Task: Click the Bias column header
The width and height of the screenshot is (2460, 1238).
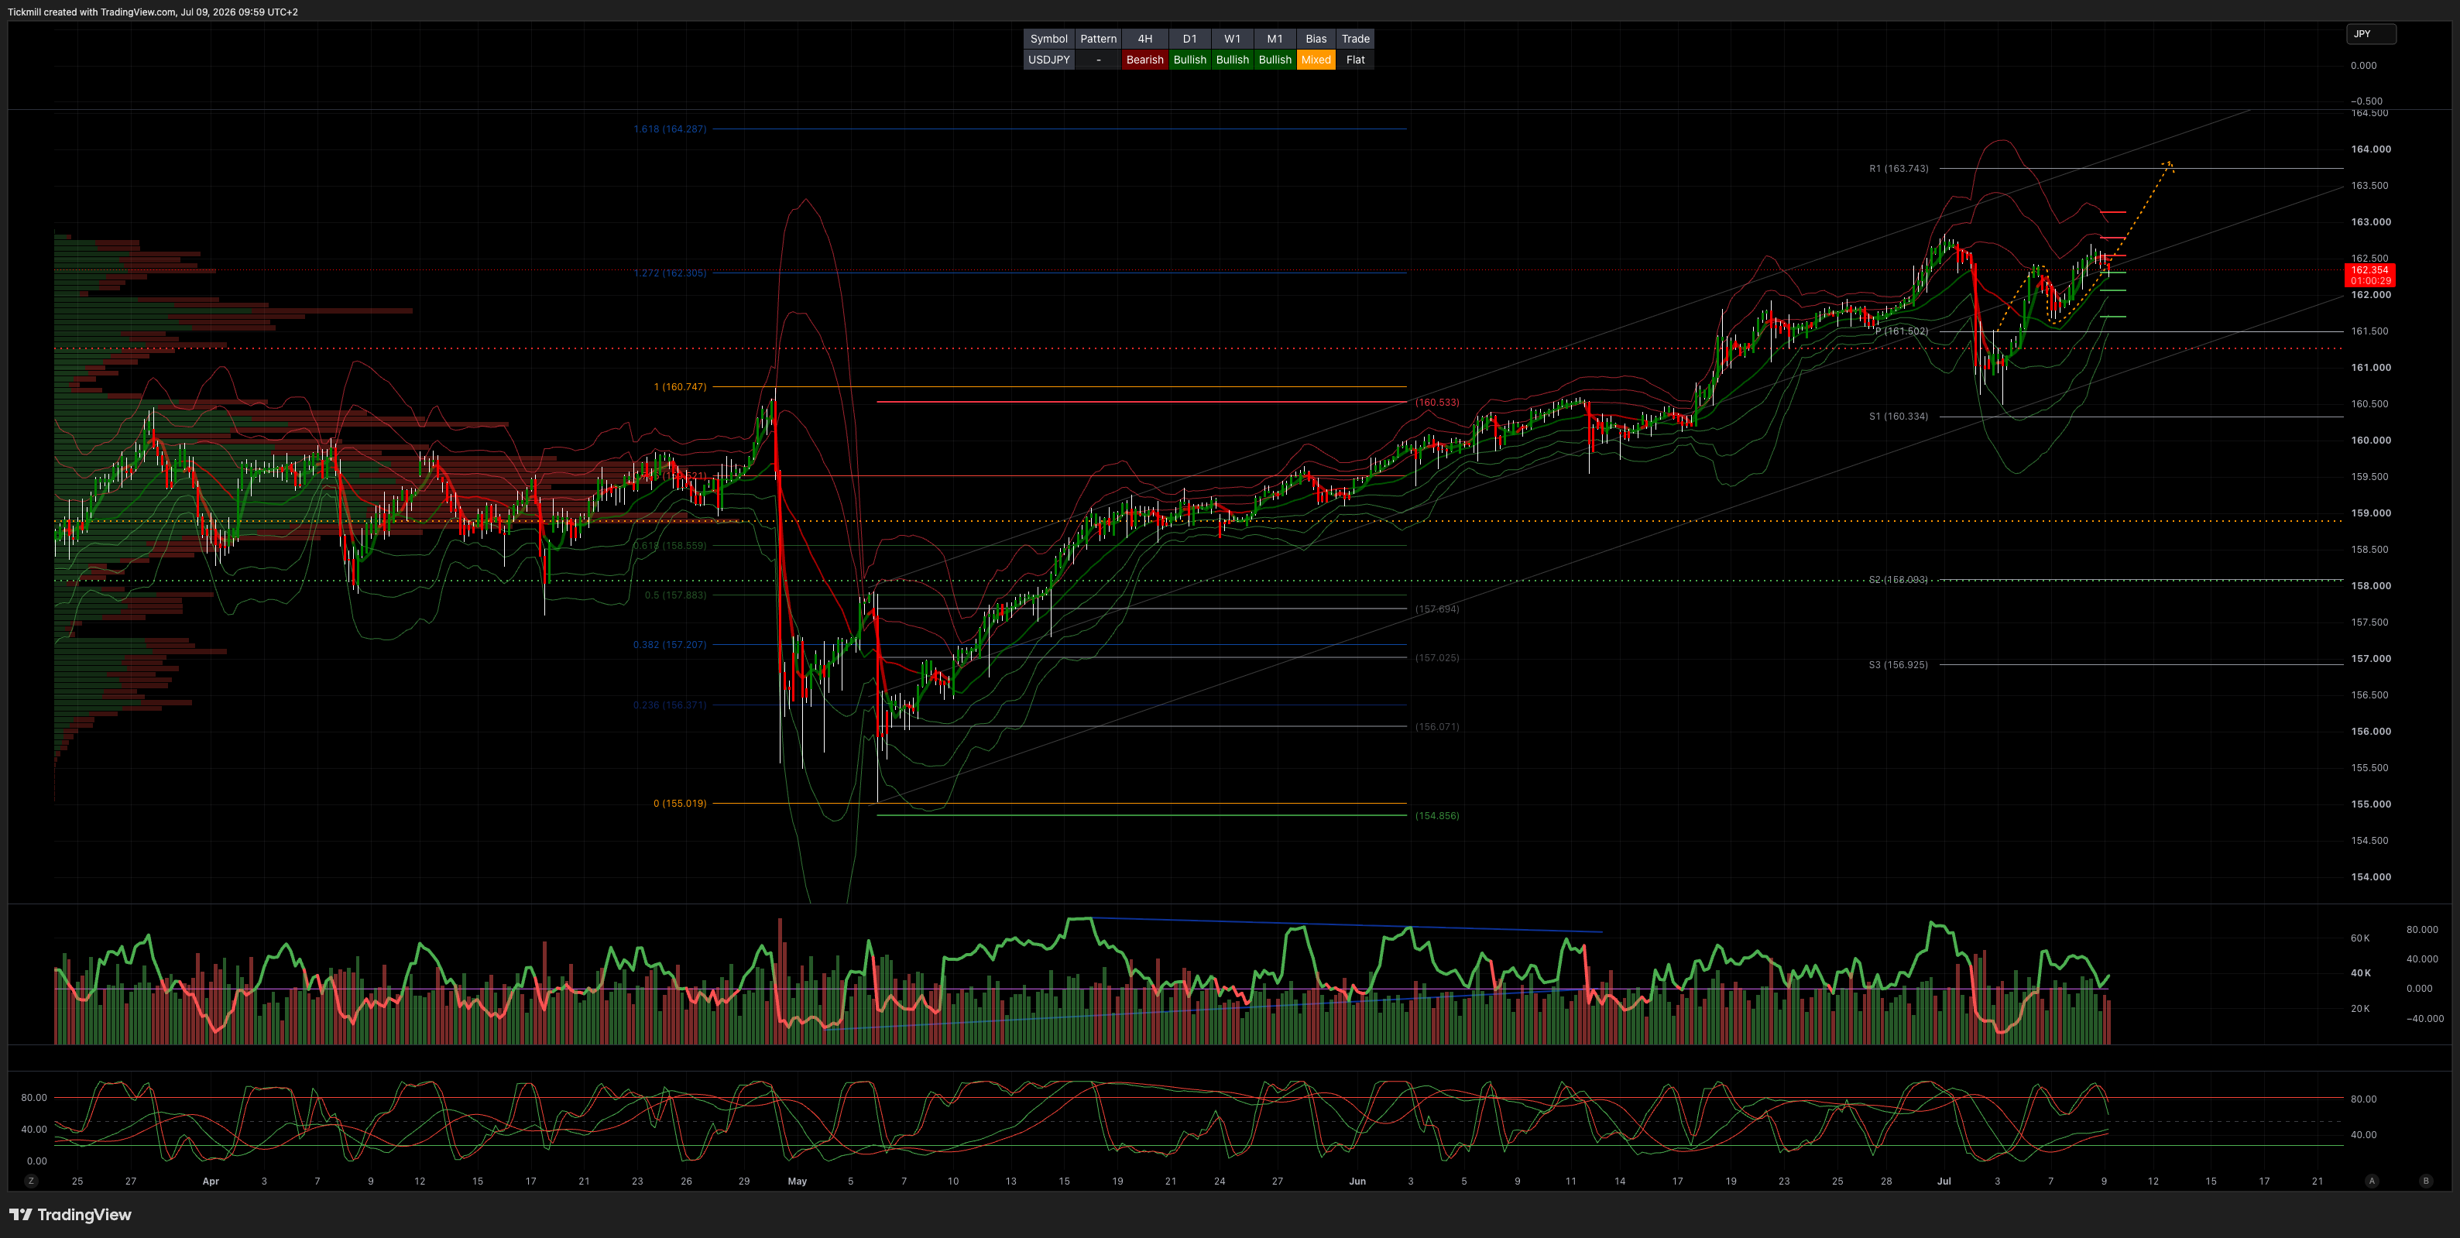Action: coord(1316,39)
